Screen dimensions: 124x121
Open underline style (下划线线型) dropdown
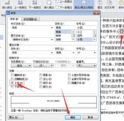click(43, 66)
